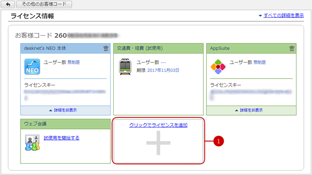This screenshot has height=175, width=312.
Task: Click 無制限 user count in NEO card
Action: point(74,62)
